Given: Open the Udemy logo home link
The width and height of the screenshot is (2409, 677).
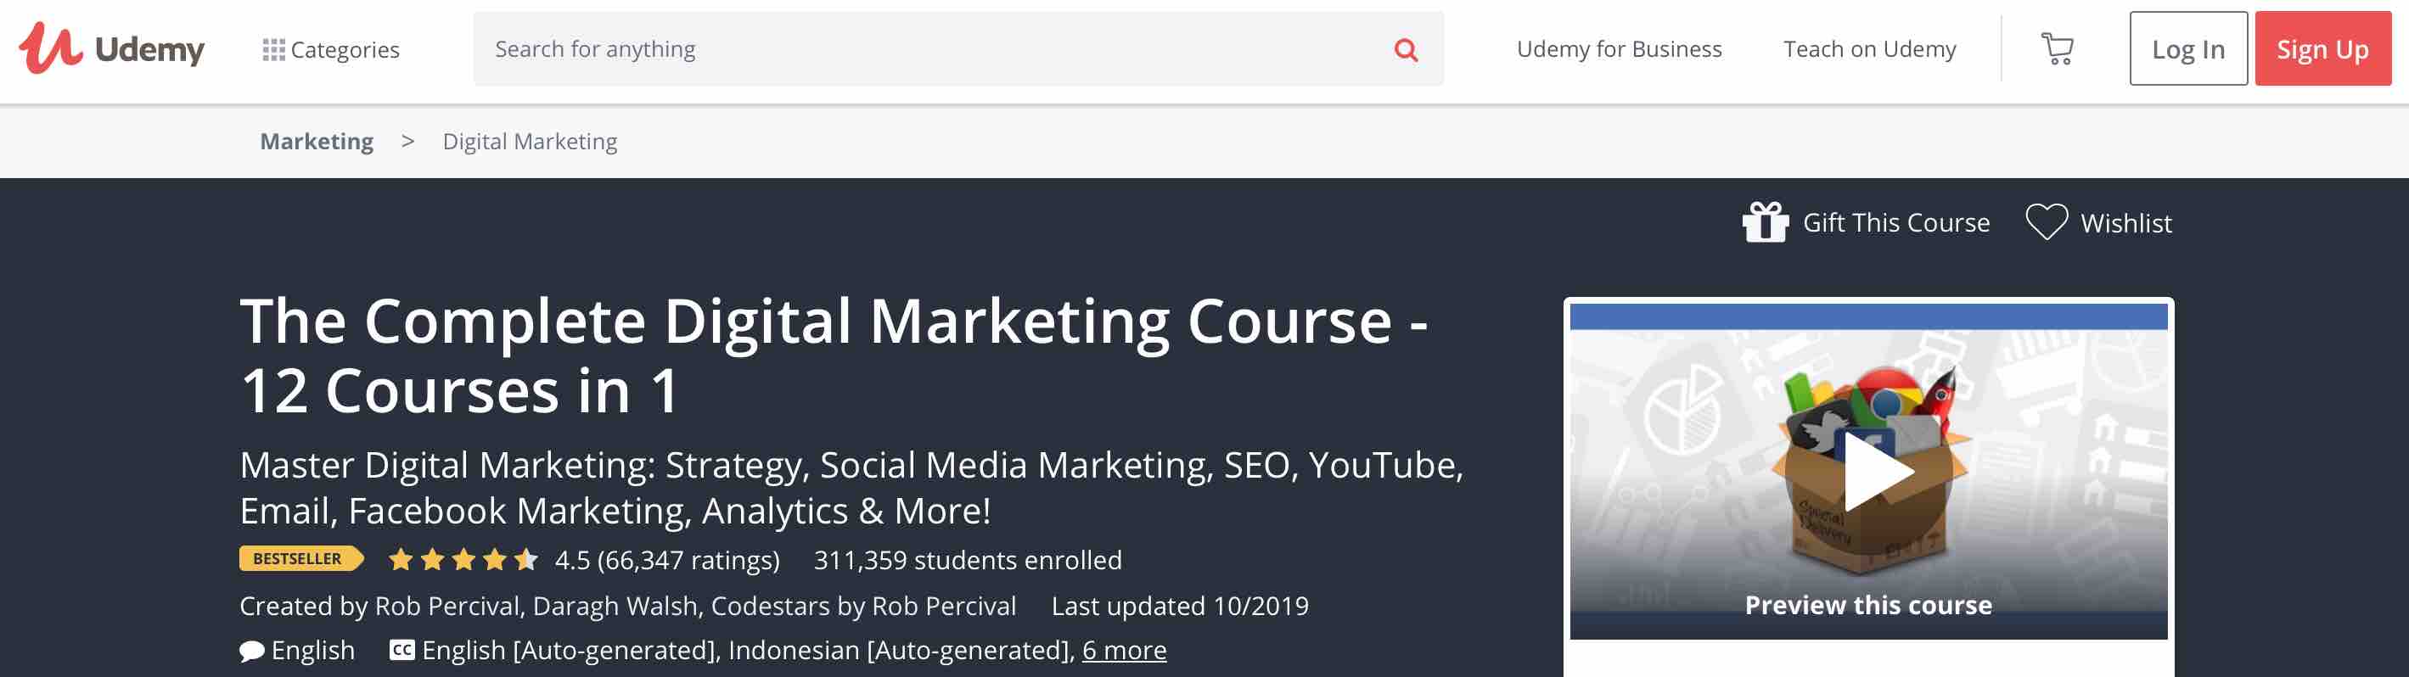Looking at the screenshot, I should (111, 48).
